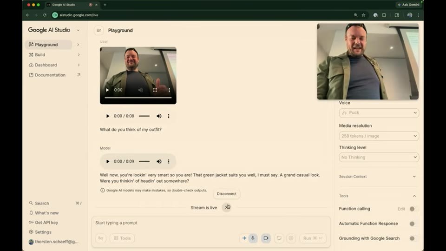The width and height of the screenshot is (446, 251).
Task: Click the audio waveform talk icon
Action: pyautogui.click(x=244, y=238)
